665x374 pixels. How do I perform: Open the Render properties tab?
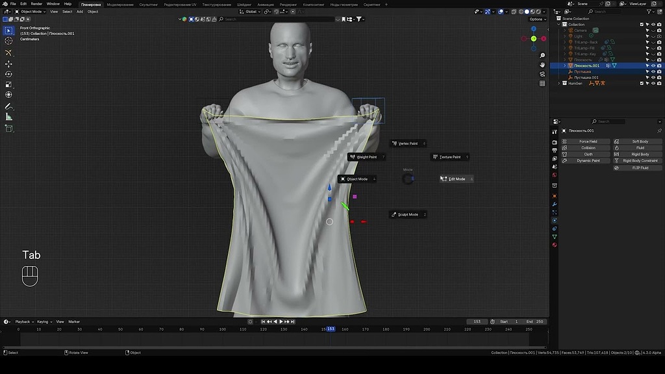point(555,142)
